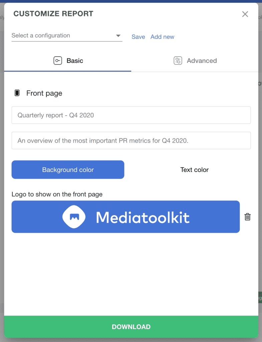Switch to the Basic tab
This screenshot has width=262, height=342.
point(68,61)
